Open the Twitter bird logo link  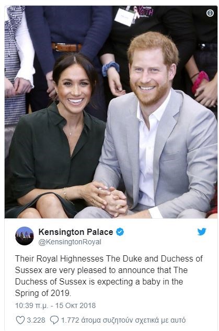click(x=202, y=232)
